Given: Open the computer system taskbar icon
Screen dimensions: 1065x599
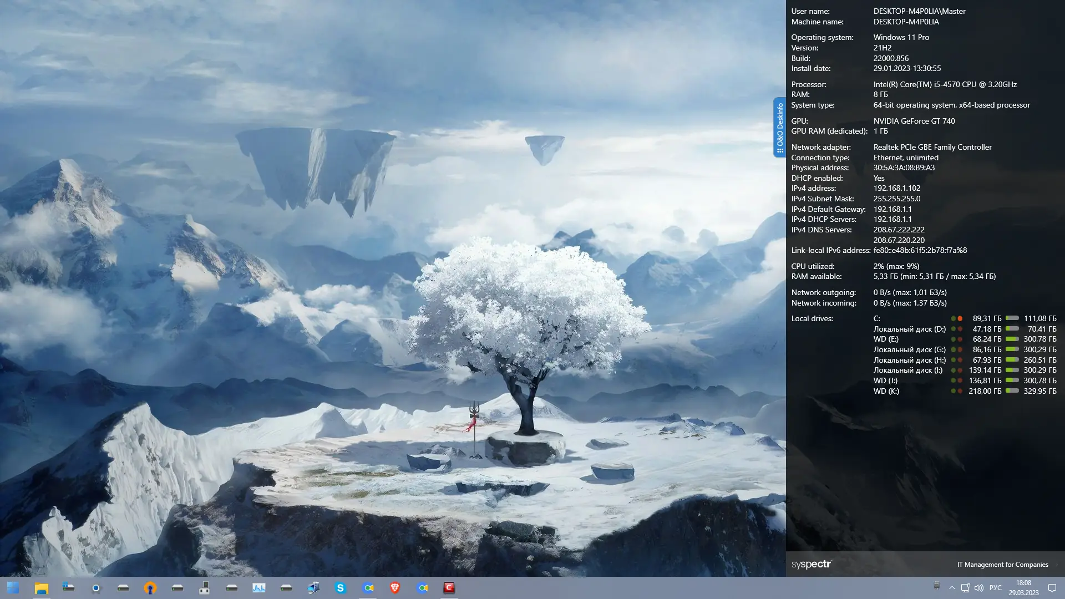Looking at the screenshot, I should point(313,588).
